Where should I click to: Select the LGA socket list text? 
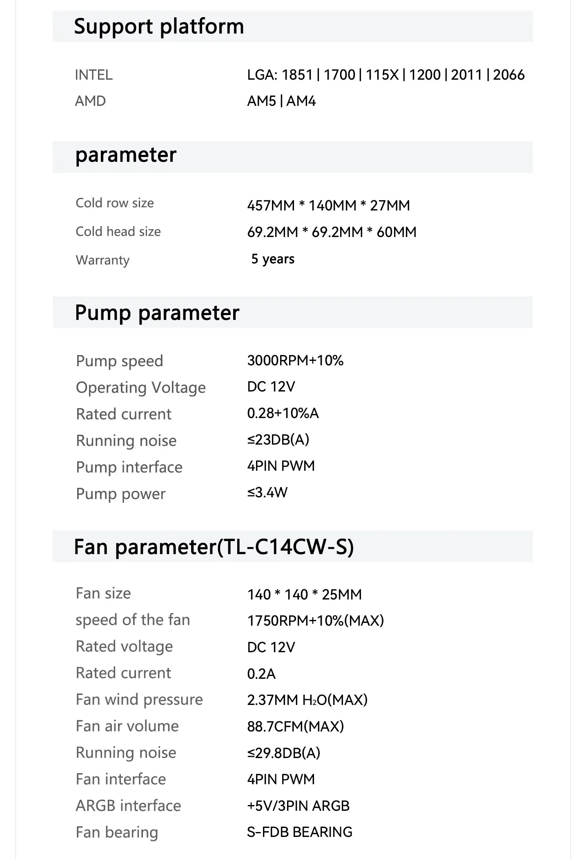click(x=385, y=75)
